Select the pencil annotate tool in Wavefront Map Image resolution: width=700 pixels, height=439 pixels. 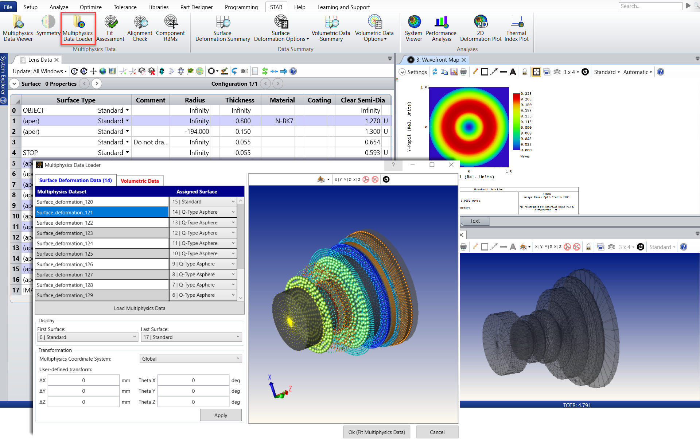(475, 72)
